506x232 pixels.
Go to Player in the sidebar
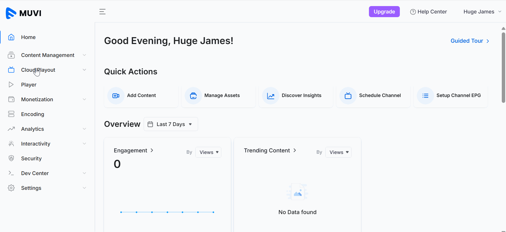coord(29,85)
